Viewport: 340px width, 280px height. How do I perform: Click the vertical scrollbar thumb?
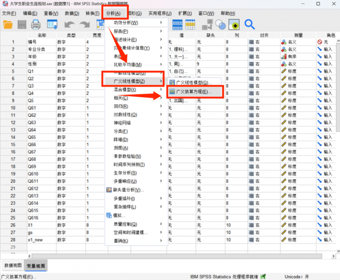pyautogui.click(x=338, y=87)
